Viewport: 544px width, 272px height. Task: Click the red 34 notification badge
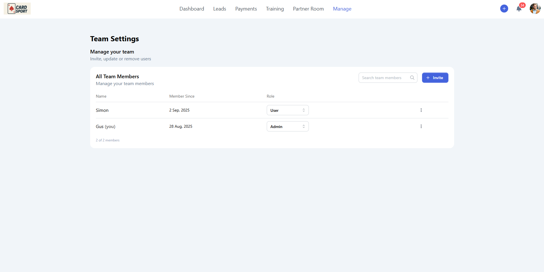[522, 5]
